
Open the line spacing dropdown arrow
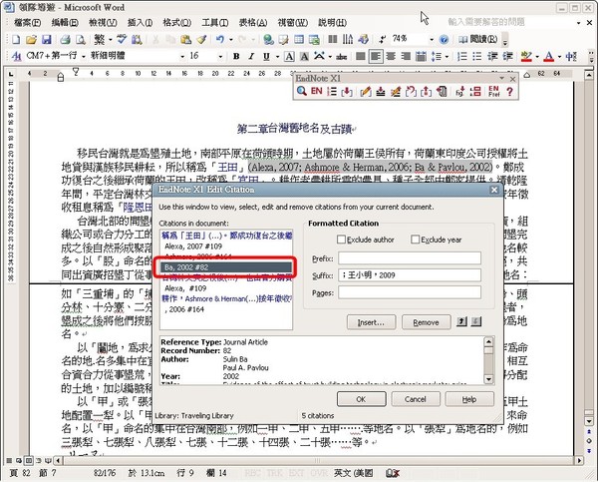coord(447,57)
